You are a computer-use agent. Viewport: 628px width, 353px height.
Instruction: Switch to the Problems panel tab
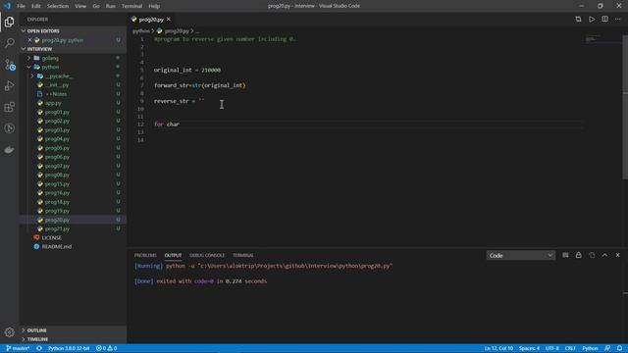point(145,255)
